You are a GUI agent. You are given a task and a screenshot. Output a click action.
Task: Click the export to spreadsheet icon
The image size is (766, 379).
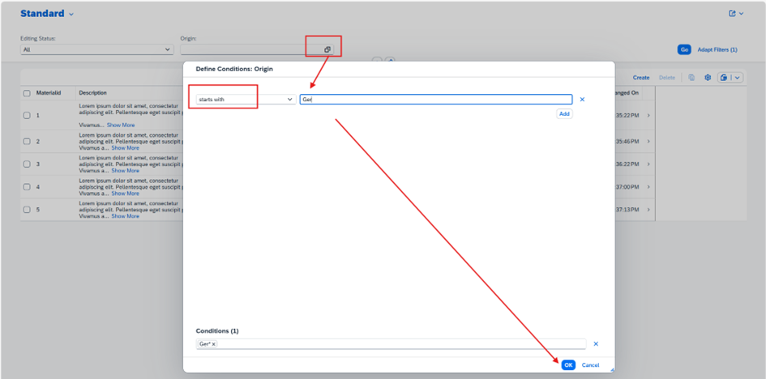click(725, 78)
